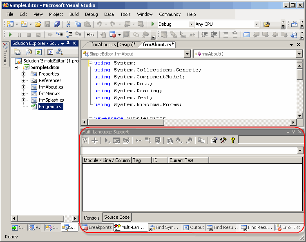Open the Build menu
Image resolution: width=306 pixels, height=242 pixels.
[74, 14]
